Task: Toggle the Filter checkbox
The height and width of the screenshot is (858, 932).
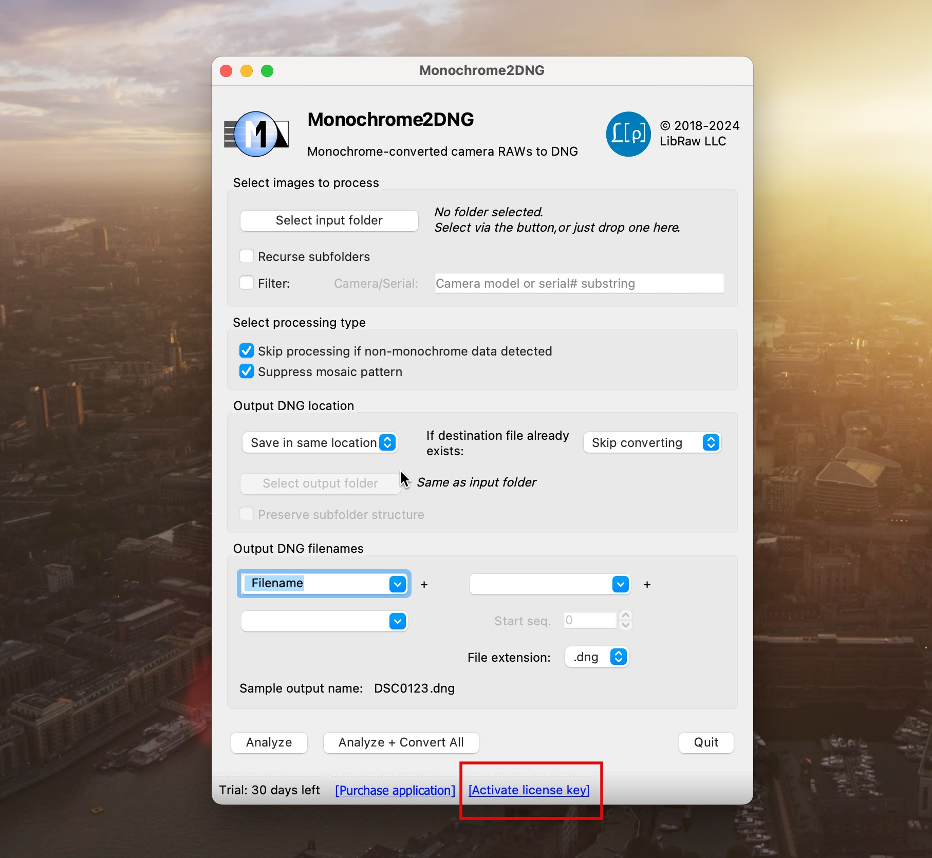Action: (247, 283)
